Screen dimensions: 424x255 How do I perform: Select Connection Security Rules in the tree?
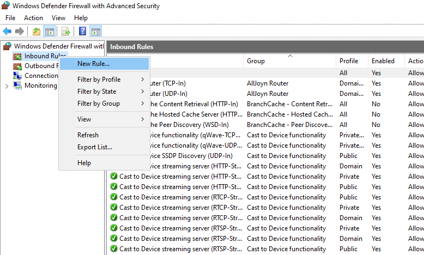point(41,76)
